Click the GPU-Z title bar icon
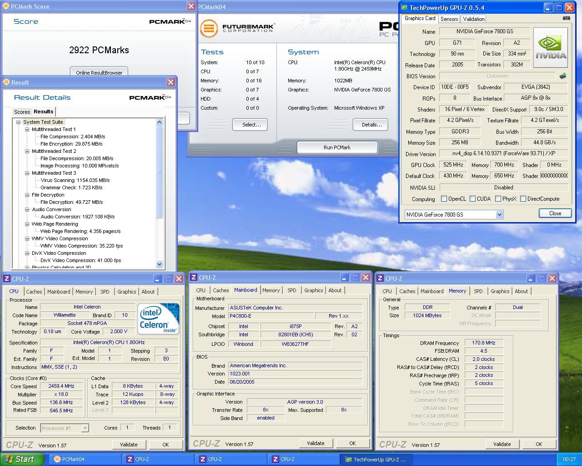Viewport: 582px width, 466px height. tap(404, 7)
